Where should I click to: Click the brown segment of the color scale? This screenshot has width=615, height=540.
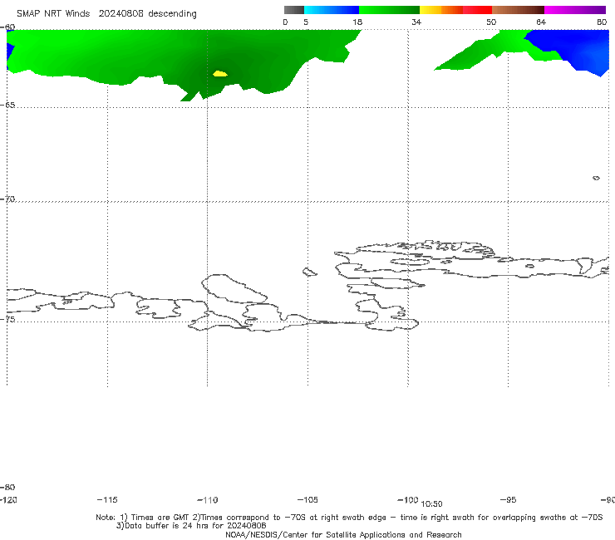click(x=518, y=10)
